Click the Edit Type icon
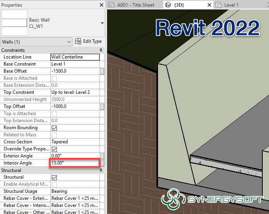Image resolution: width=269 pixels, height=214 pixels. pos(78,41)
